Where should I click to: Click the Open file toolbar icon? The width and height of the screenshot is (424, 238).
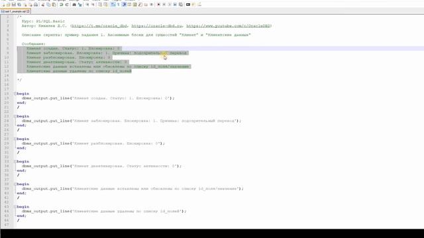click(x=8, y=5)
